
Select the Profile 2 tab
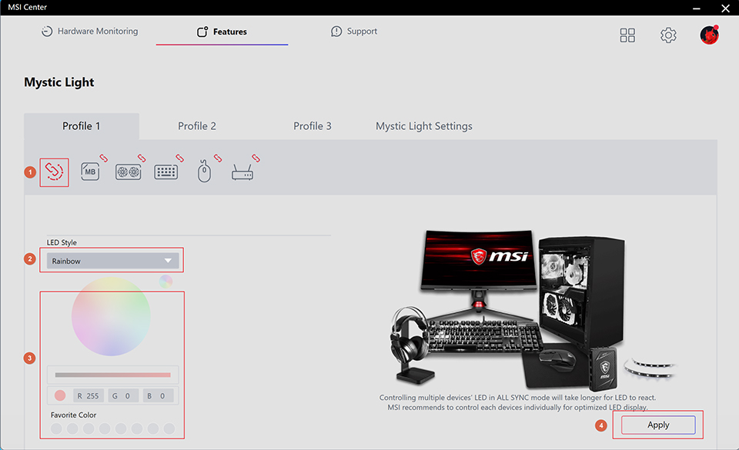click(197, 126)
